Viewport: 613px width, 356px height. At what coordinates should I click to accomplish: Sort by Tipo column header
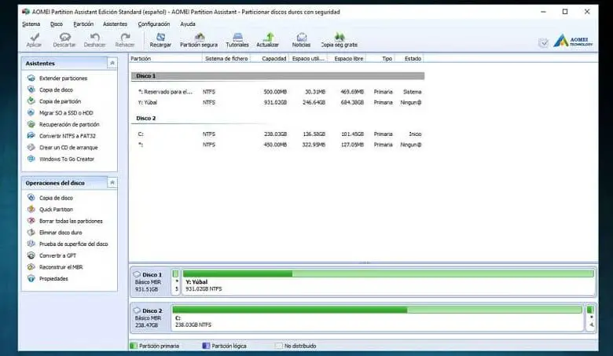[380, 59]
